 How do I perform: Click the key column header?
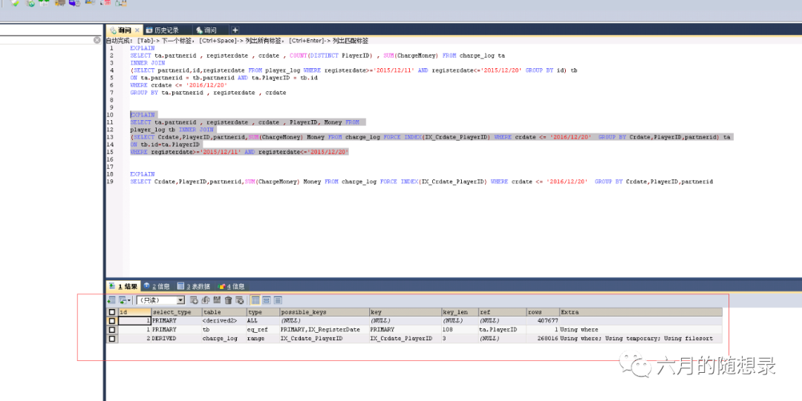(x=405, y=312)
